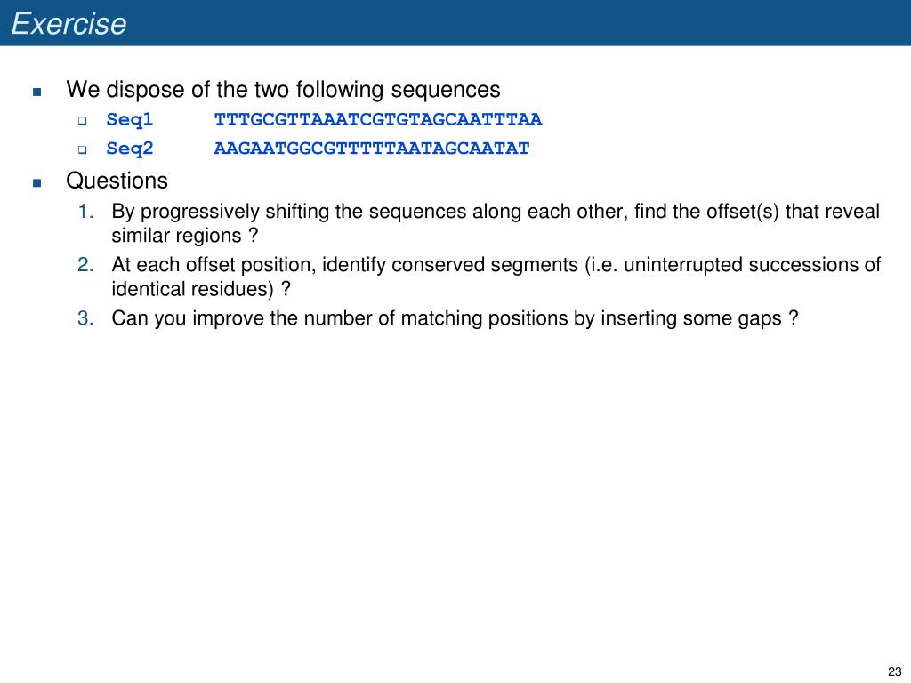Click the 'identical residues) ?' line

(x=201, y=289)
